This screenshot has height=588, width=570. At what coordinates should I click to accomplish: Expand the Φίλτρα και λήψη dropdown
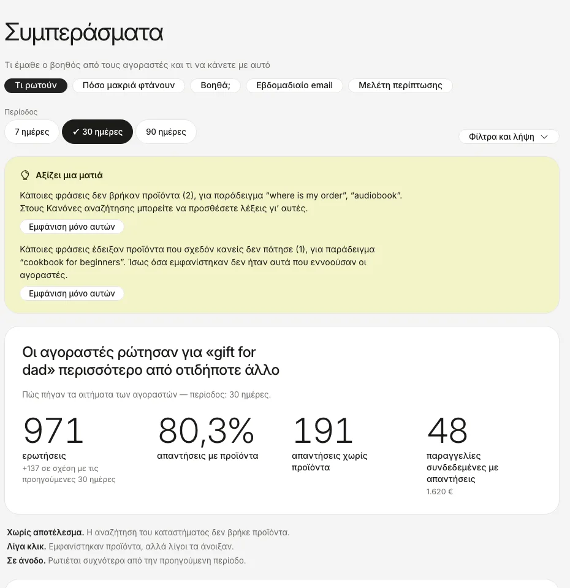pyautogui.click(x=509, y=137)
